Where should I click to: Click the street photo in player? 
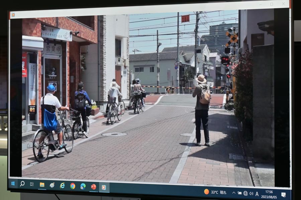click(148, 98)
